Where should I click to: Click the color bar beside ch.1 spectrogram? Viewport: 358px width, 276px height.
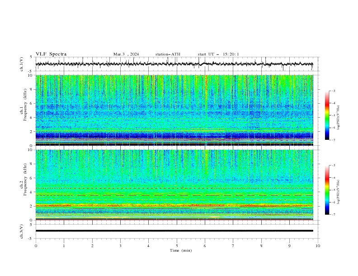[327, 115]
